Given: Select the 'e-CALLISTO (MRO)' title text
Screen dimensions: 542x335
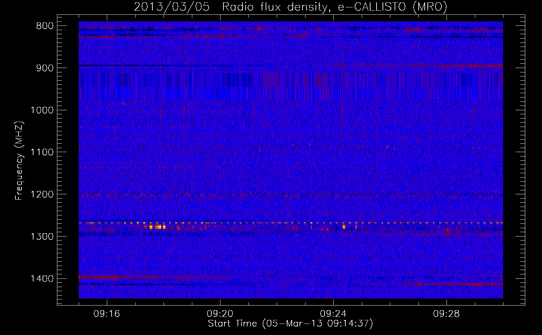Looking at the screenshot, I should 392,7.
